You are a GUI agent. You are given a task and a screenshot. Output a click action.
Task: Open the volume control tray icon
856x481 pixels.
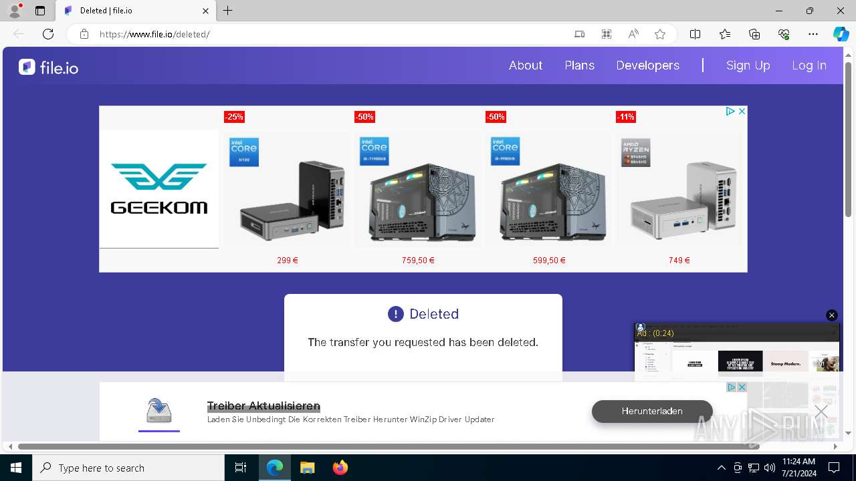[769, 468]
